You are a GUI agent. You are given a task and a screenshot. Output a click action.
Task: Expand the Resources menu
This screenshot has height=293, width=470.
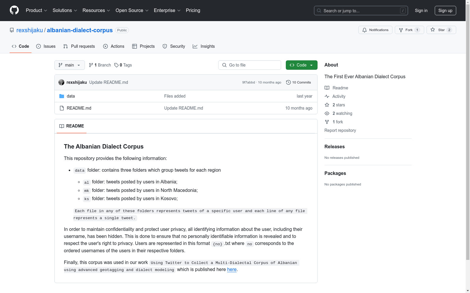(96, 11)
